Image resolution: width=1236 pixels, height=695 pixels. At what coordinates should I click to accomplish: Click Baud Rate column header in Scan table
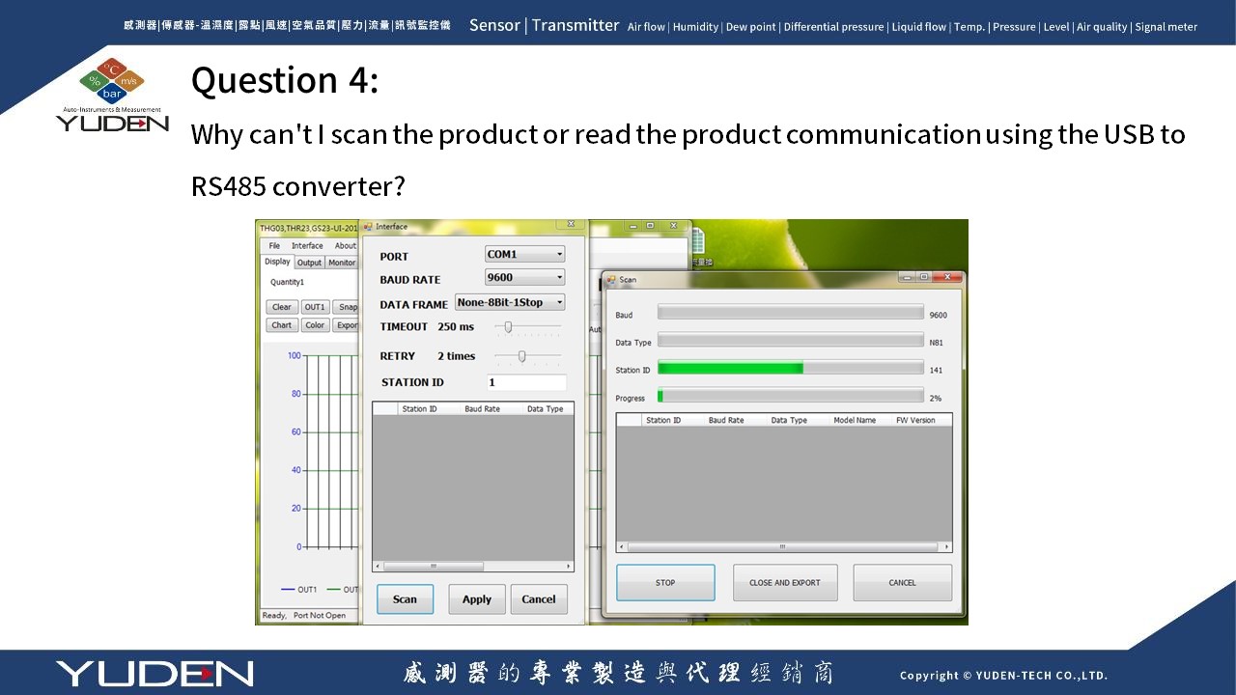click(x=726, y=420)
